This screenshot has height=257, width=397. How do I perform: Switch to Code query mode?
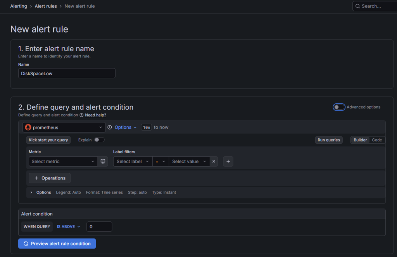coord(377,140)
